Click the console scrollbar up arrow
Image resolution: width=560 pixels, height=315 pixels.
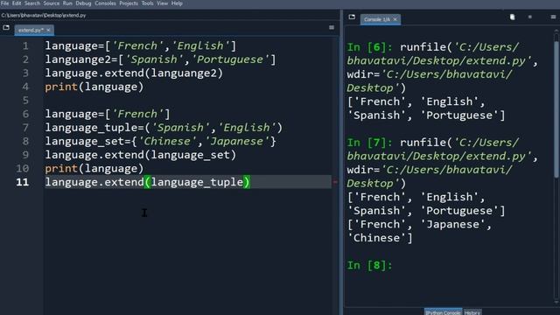pyautogui.click(x=556, y=31)
